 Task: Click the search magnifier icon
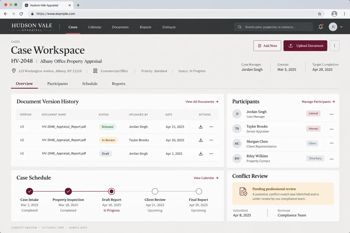[x=240, y=27]
